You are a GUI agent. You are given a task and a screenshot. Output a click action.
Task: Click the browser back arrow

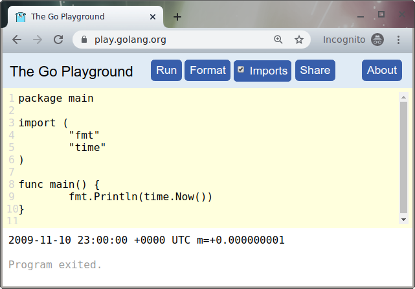tap(17, 40)
